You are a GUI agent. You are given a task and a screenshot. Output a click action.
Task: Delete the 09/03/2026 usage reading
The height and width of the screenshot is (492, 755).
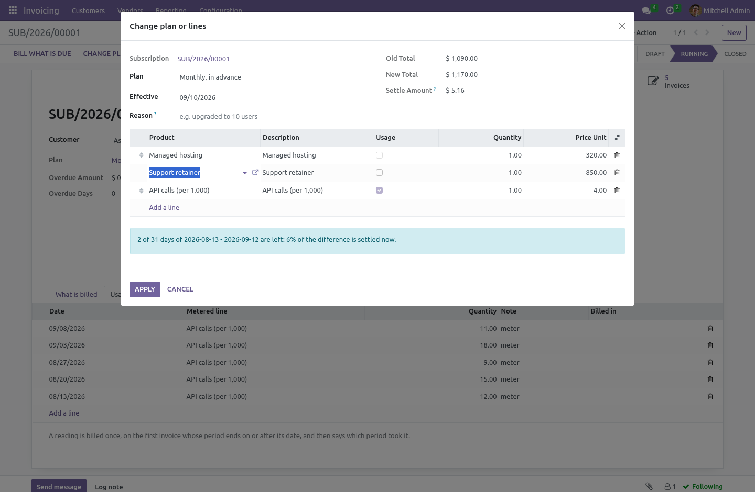click(x=710, y=345)
